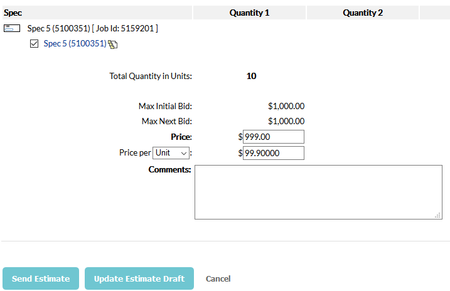Click inside the Comments text area
450x291 pixels.
pos(318,192)
